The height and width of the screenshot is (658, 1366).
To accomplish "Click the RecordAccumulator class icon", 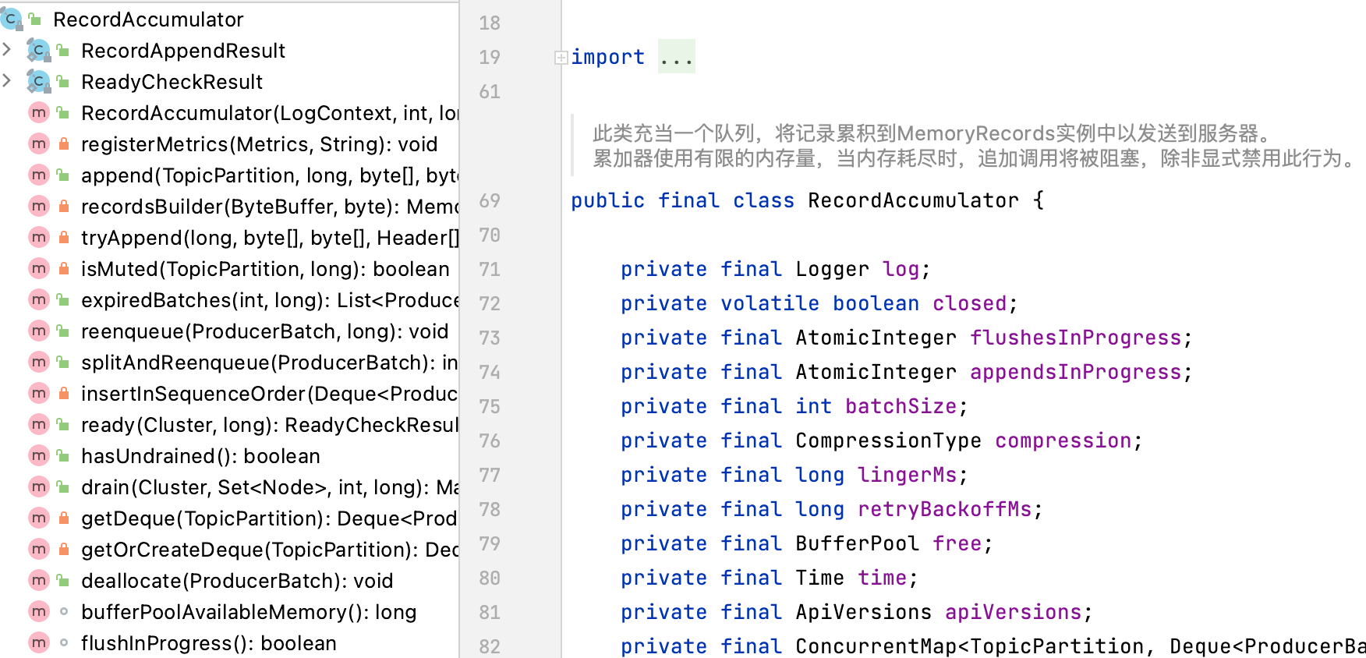I will pos(11,19).
